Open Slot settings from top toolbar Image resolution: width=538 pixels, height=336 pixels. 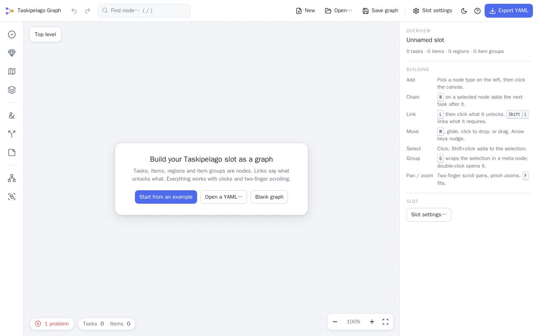pos(433,10)
